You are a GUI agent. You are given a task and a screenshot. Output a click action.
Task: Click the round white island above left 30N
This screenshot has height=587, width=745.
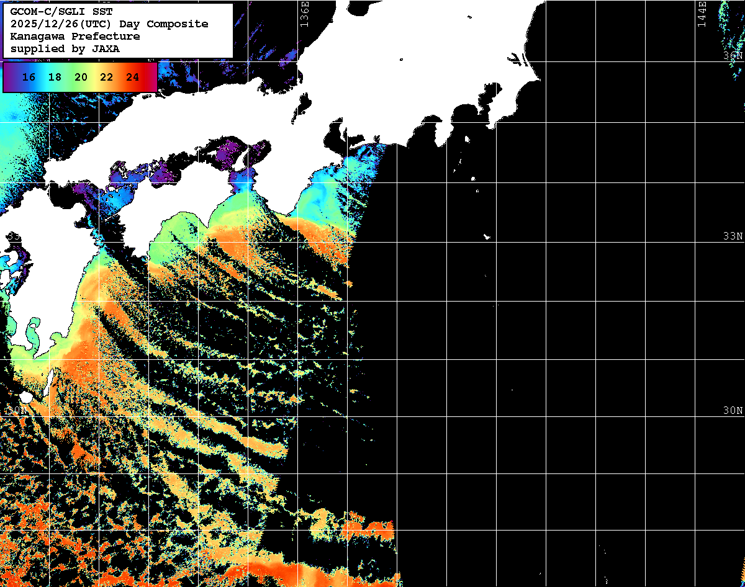26,397
